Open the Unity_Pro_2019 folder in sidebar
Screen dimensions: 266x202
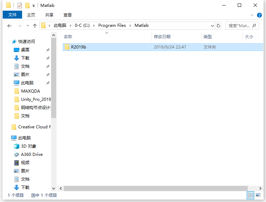tap(36, 99)
